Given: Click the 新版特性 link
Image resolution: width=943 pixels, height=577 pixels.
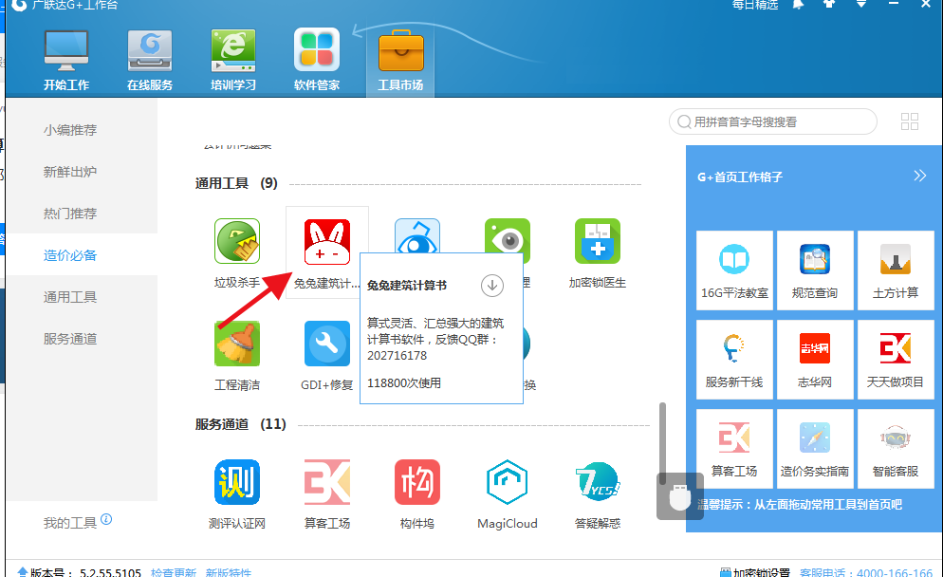Looking at the screenshot, I should (x=228, y=572).
